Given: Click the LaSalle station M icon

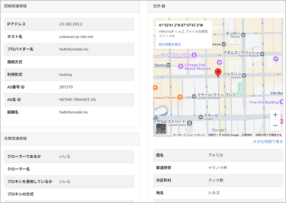Looking at the screenshot, I should [x=201, y=117].
